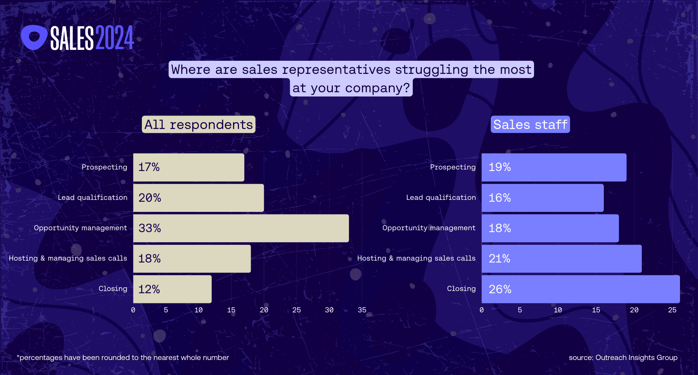Click the 19% Prospecting bar for sales staff

(x=554, y=167)
